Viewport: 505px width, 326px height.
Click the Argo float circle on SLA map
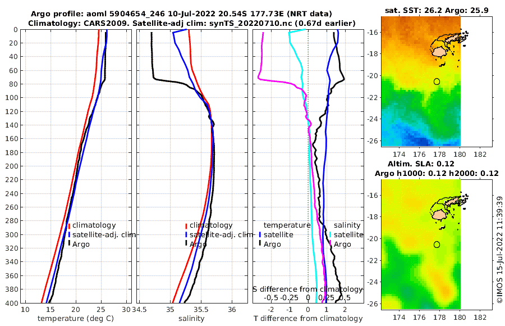click(x=437, y=244)
